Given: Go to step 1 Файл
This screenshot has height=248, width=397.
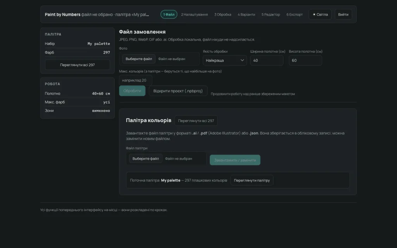Looking at the screenshot, I should click(169, 14).
